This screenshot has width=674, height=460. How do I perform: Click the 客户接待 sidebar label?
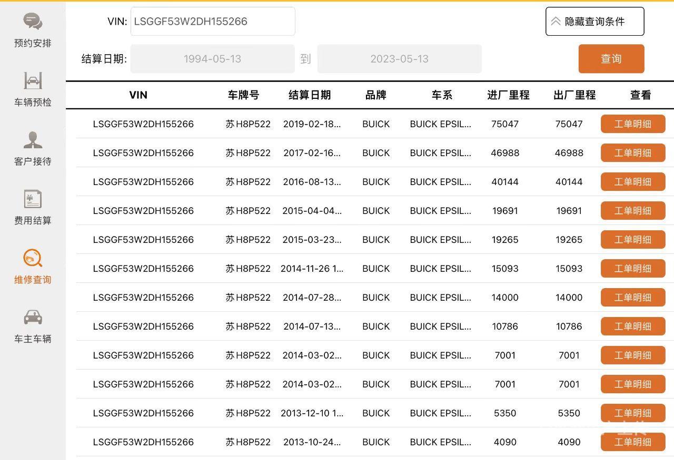pos(33,161)
